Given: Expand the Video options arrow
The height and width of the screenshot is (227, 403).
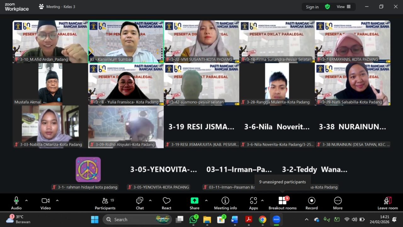Looking at the screenshot, I should (x=57, y=201).
